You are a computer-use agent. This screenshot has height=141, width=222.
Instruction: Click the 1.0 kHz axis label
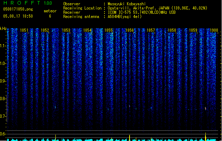(x=3, y=63)
